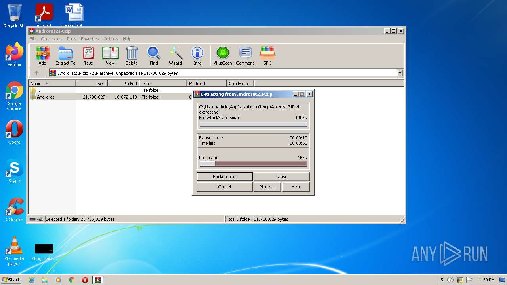Click the Mode... button

click(267, 187)
